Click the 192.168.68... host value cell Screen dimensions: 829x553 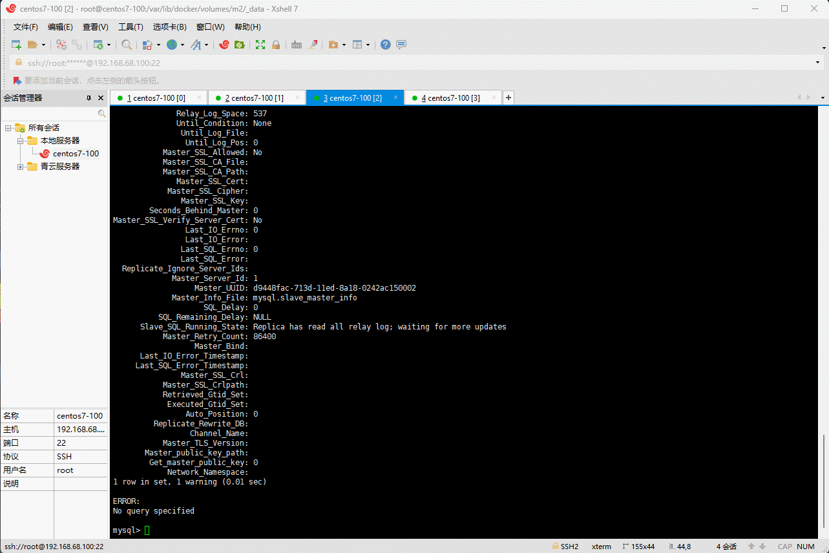coord(81,430)
